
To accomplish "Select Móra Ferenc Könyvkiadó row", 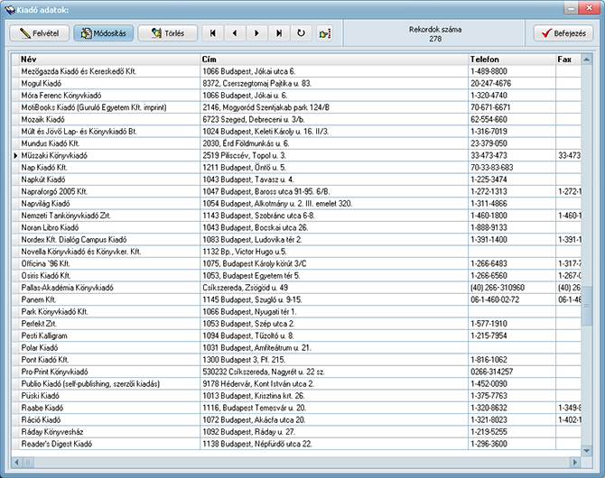I will click(296, 96).
